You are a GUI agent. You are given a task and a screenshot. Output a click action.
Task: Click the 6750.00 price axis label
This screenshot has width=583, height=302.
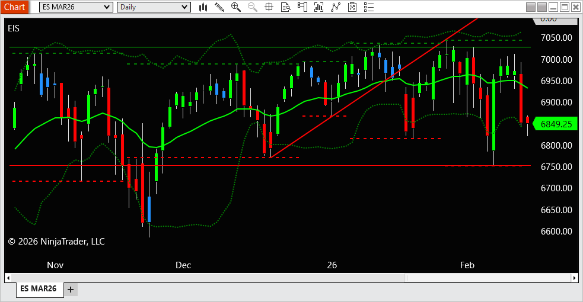[556, 167]
